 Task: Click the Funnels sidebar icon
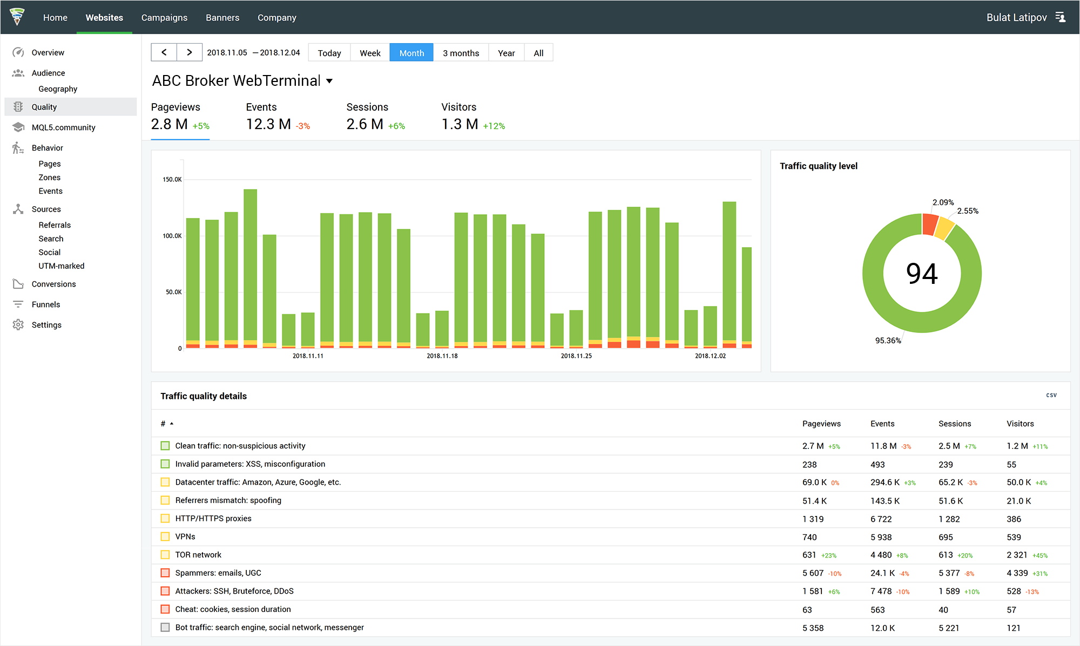point(18,304)
